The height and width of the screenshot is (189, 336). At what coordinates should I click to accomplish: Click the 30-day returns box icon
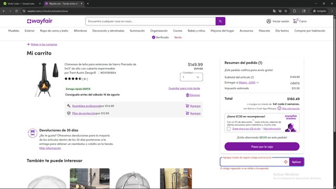click(x=33, y=133)
